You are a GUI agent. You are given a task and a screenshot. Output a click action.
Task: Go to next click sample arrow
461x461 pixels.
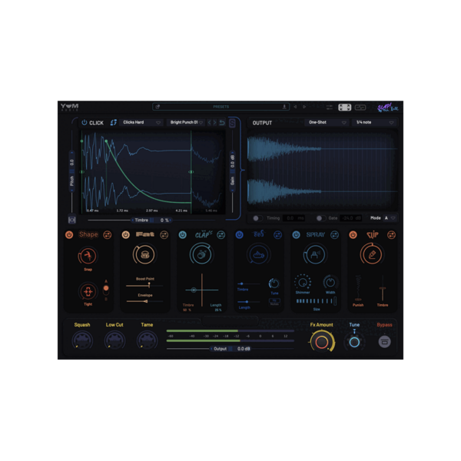point(215,123)
